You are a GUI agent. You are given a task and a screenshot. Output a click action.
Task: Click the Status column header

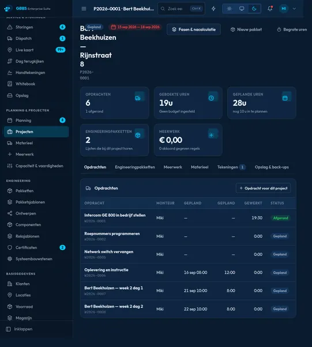pyautogui.click(x=277, y=203)
